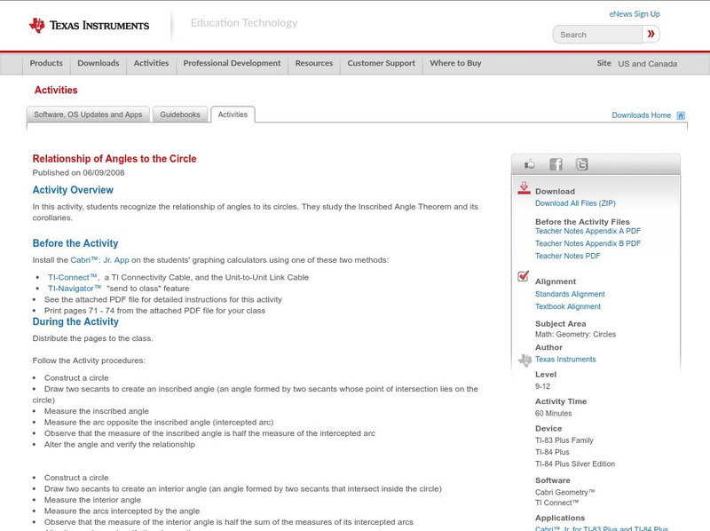Click the Before the Activity heading
This screenshot has width=710, height=531.
click(75, 243)
